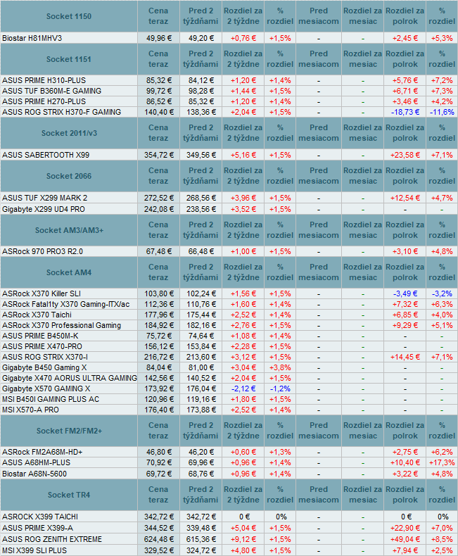The image size is (458, 556).
Task: Select Gigabyte X470 AORUS ULTRA GAMING name
Action: pos(70,379)
